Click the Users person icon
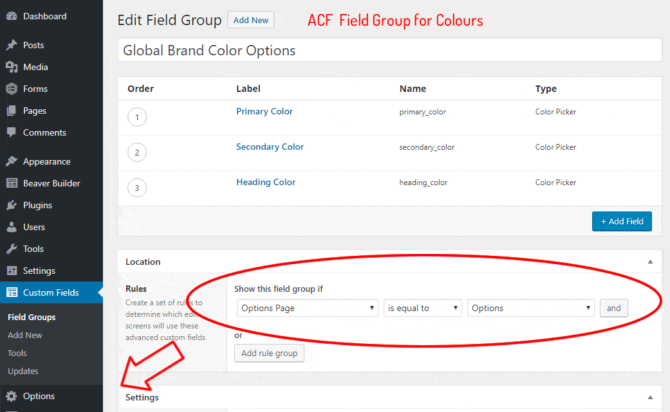 click(12, 227)
